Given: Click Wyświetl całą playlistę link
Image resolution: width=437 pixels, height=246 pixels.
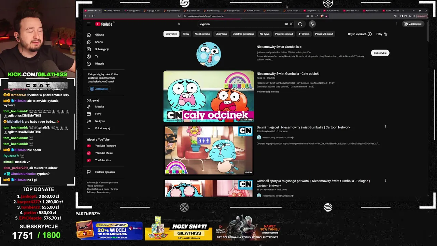Looking at the screenshot, I should pos(268,92).
